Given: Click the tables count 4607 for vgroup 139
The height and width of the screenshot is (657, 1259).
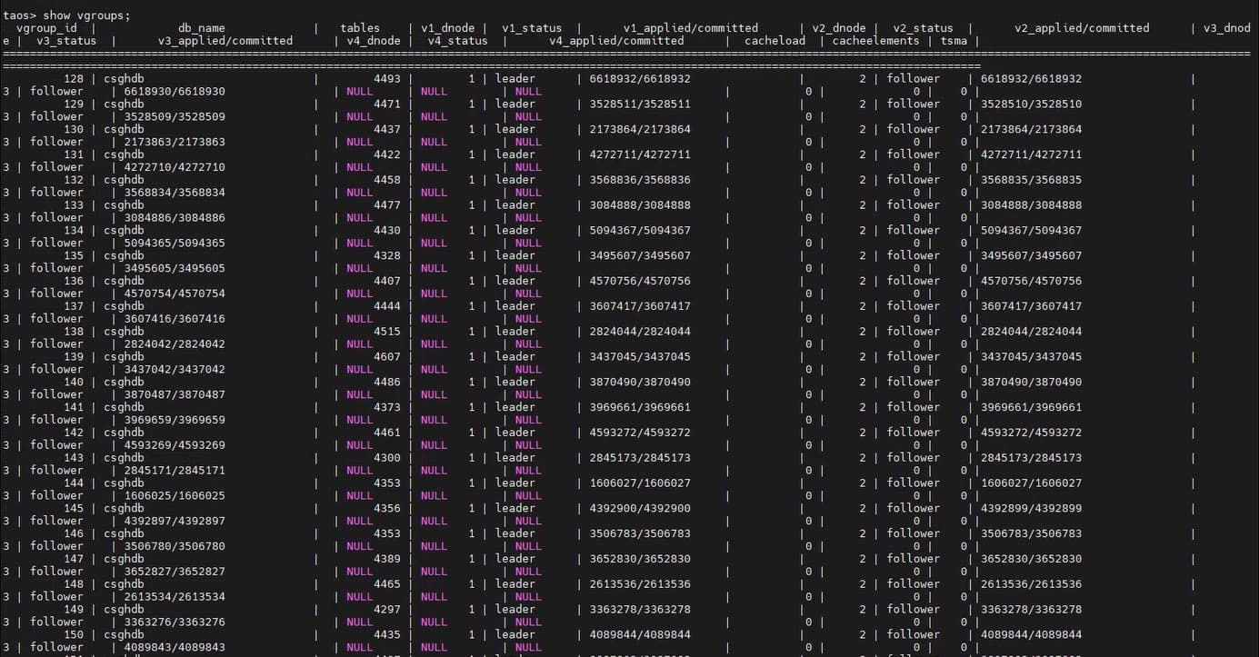Looking at the screenshot, I should point(386,357).
